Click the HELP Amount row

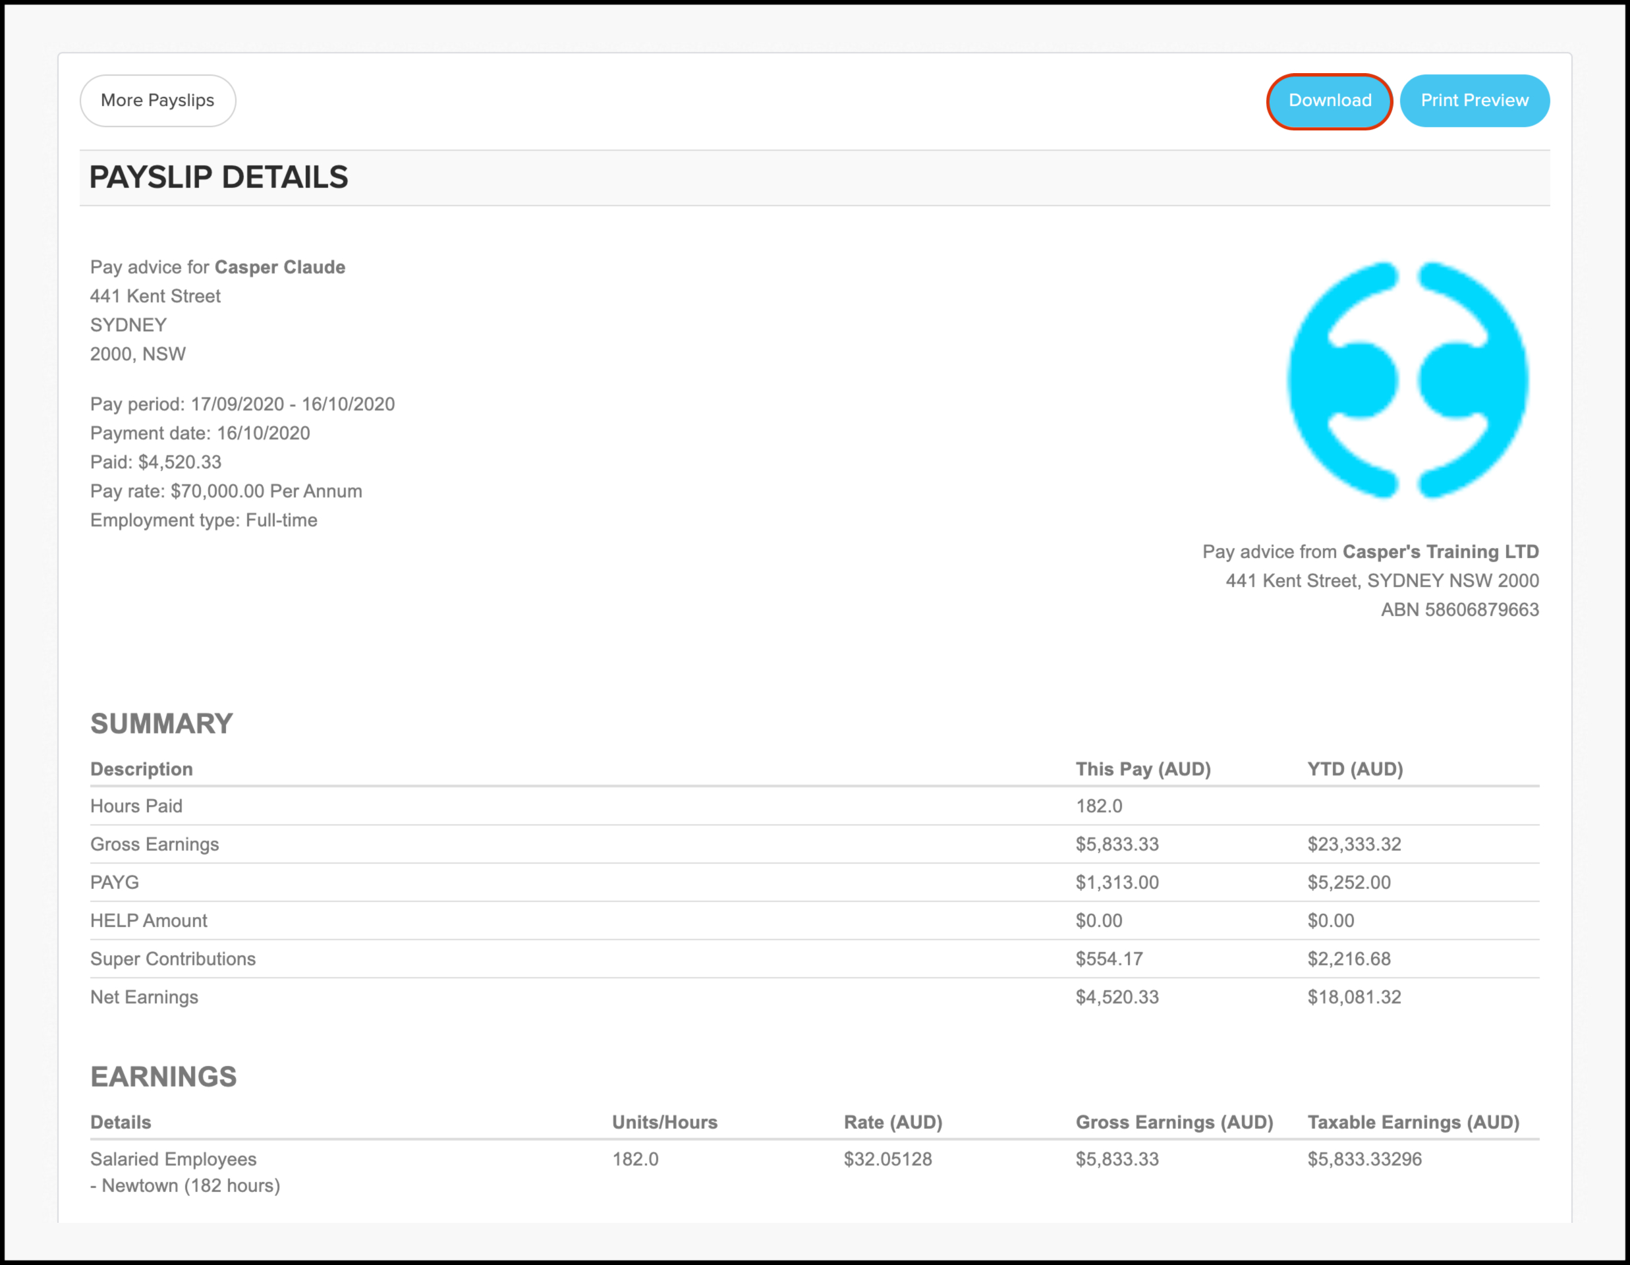click(x=148, y=920)
